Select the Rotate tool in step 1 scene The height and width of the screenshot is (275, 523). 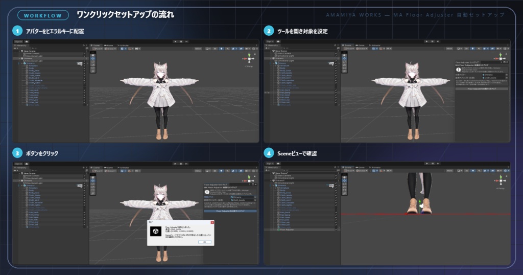point(93,62)
